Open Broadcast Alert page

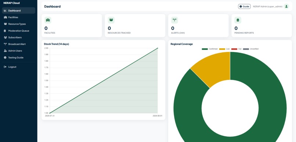18,44
